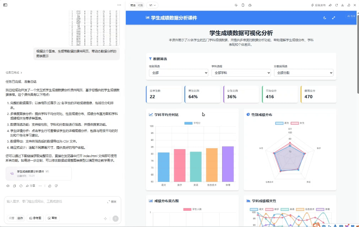Expand the 分数段筛选 dropdown
Screen dimensions: 359x227
(x=303, y=73)
